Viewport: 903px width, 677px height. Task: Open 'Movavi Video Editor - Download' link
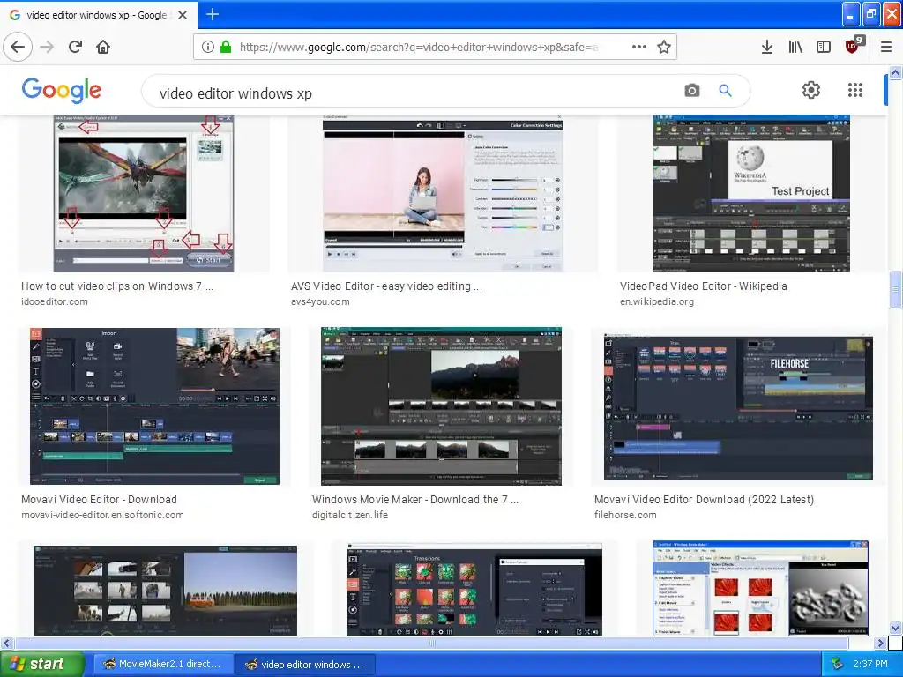[99, 500]
